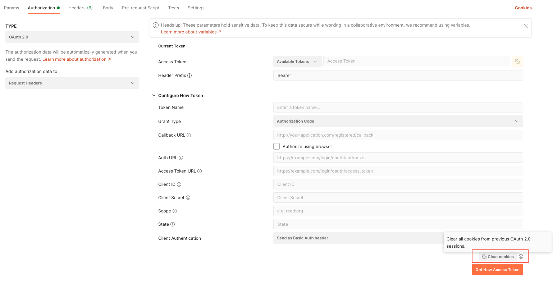
Task: Open the Learn more about authorization link
Action: coord(75,59)
